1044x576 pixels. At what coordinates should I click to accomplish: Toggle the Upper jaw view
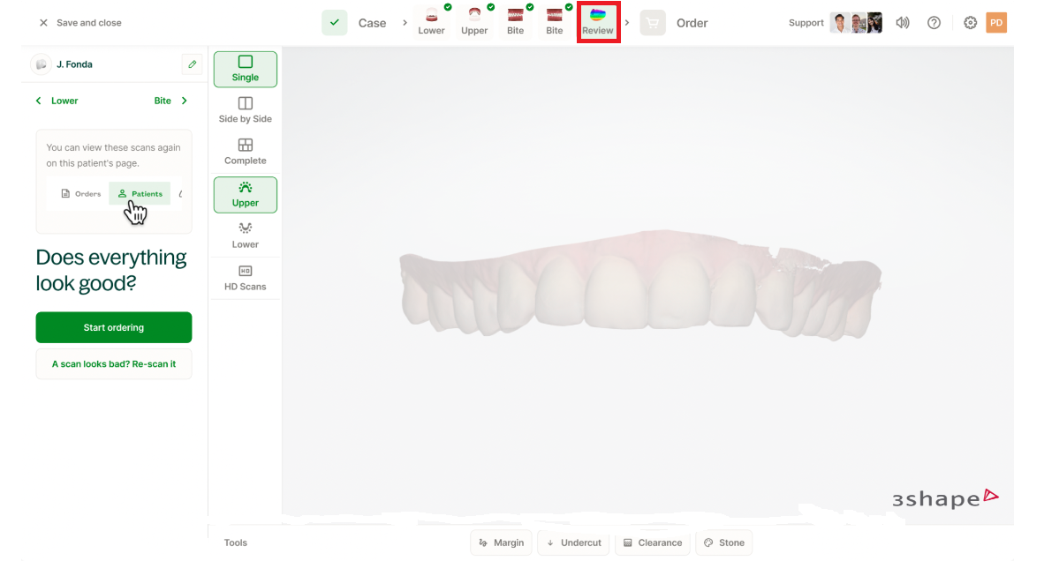(x=246, y=194)
